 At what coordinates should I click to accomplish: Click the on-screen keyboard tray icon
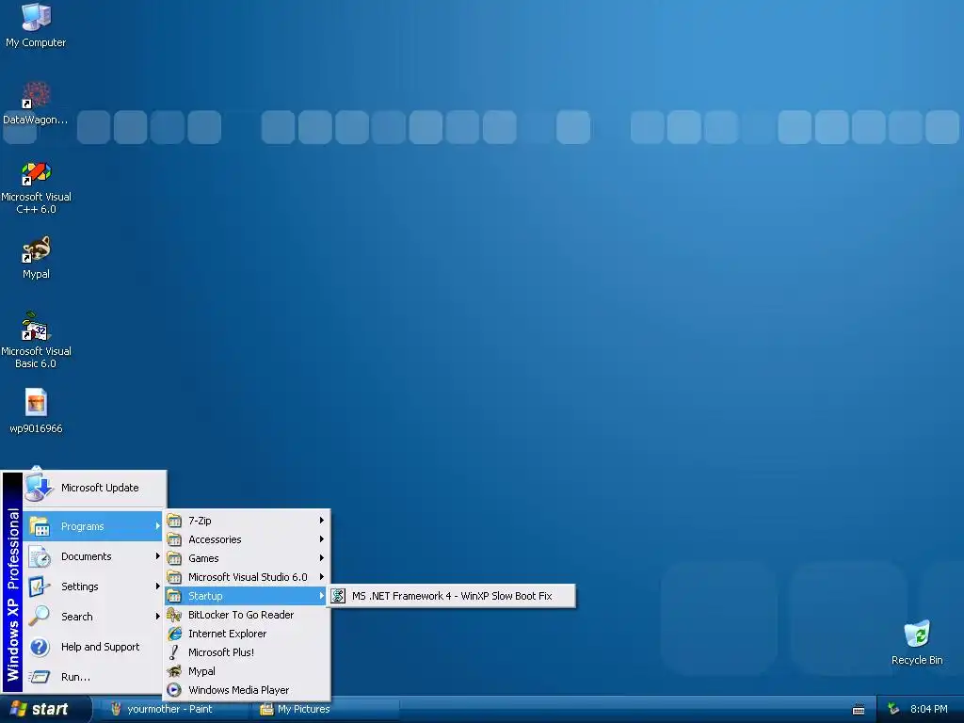859,710
